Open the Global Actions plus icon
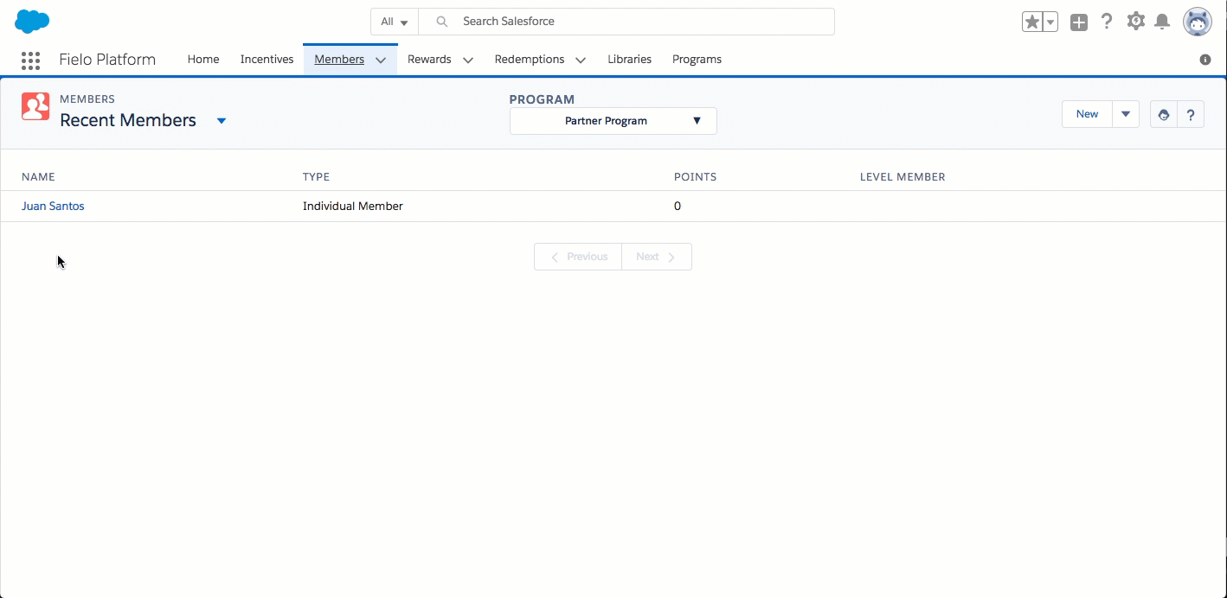The width and height of the screenshot is (1227, 598). click(1078, 22)
